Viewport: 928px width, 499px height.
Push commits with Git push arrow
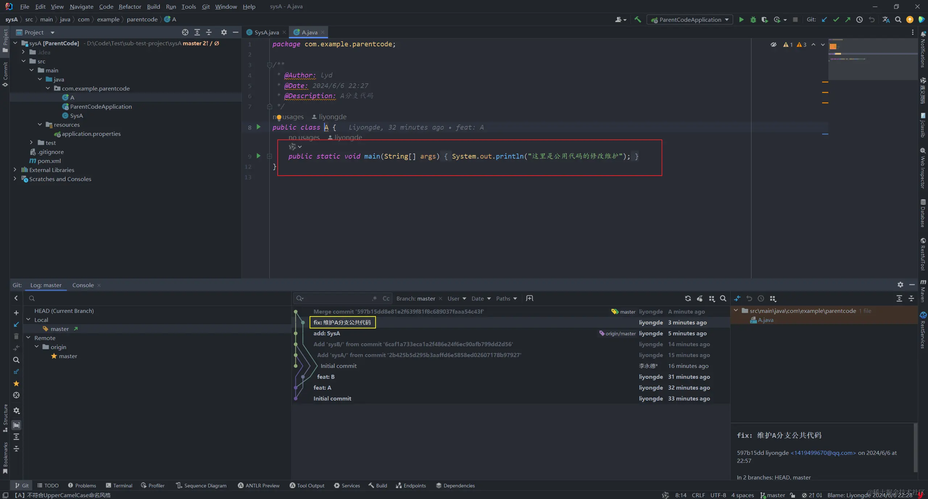848,20
